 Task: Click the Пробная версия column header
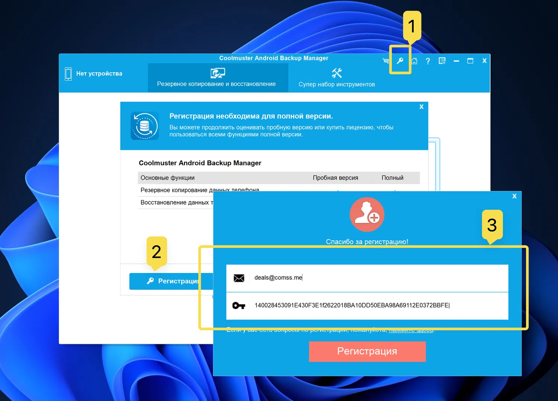pyautogui.click(x=336, y=178)
